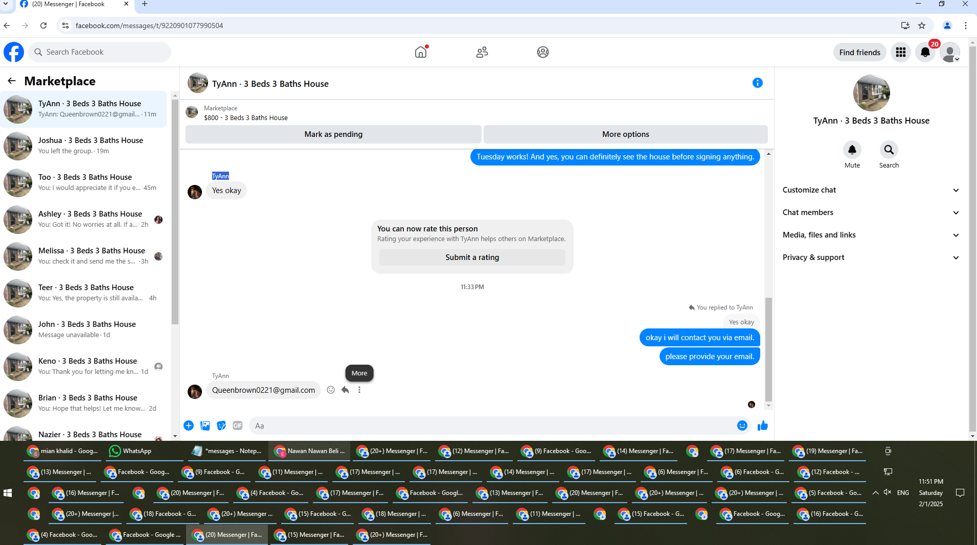
Task: Open Windows Start menu
Action: pos(8,493)
